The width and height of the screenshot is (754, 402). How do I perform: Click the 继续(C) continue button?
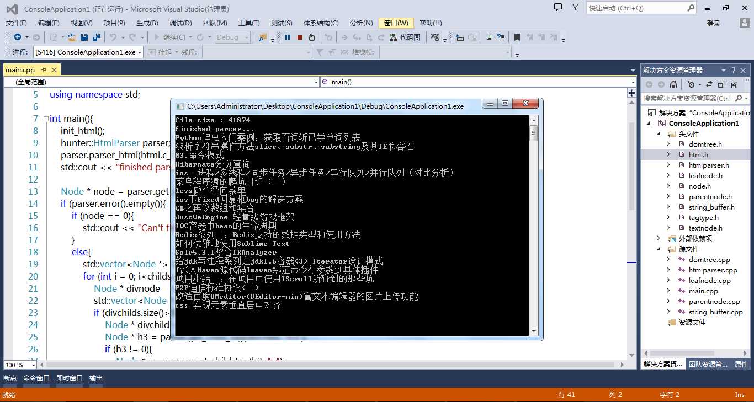169,37
